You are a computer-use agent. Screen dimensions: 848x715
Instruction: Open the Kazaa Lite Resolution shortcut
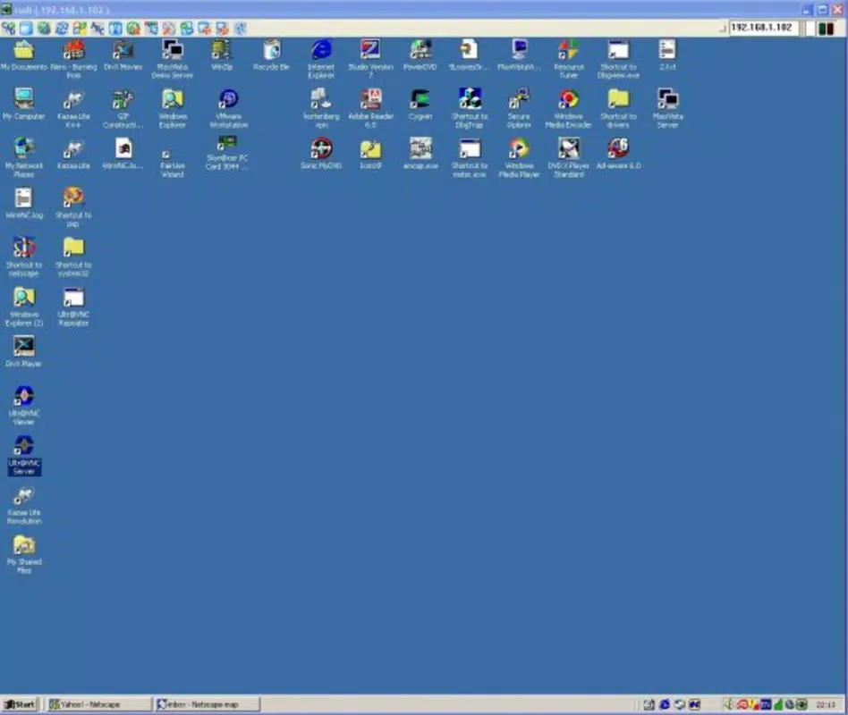pos(24,505)
